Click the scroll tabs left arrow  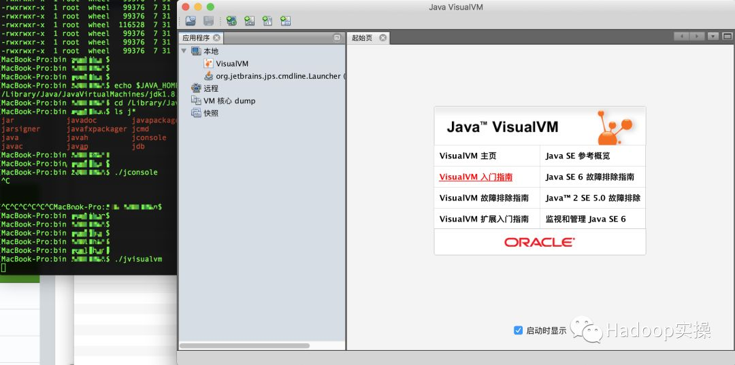(x=681, y=37)
